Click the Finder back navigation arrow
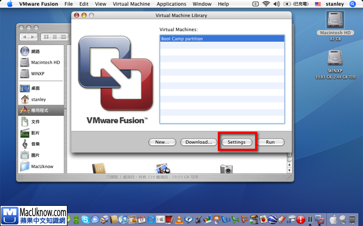Viewport: 363px width, 226px height. tap(24, 37)
